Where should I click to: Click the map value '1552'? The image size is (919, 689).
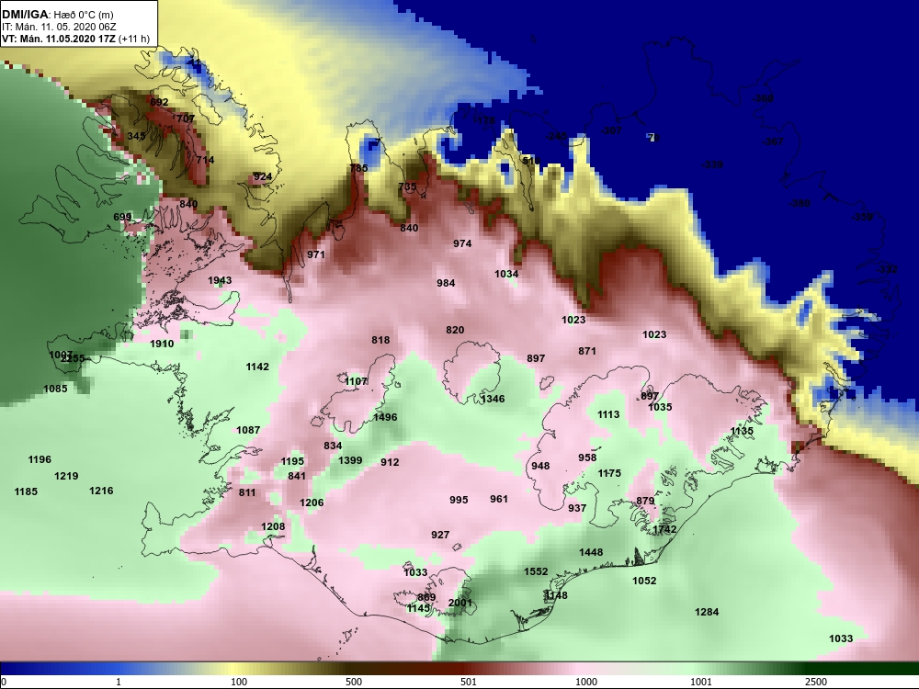pyautogui.click(x=536, y=571)
